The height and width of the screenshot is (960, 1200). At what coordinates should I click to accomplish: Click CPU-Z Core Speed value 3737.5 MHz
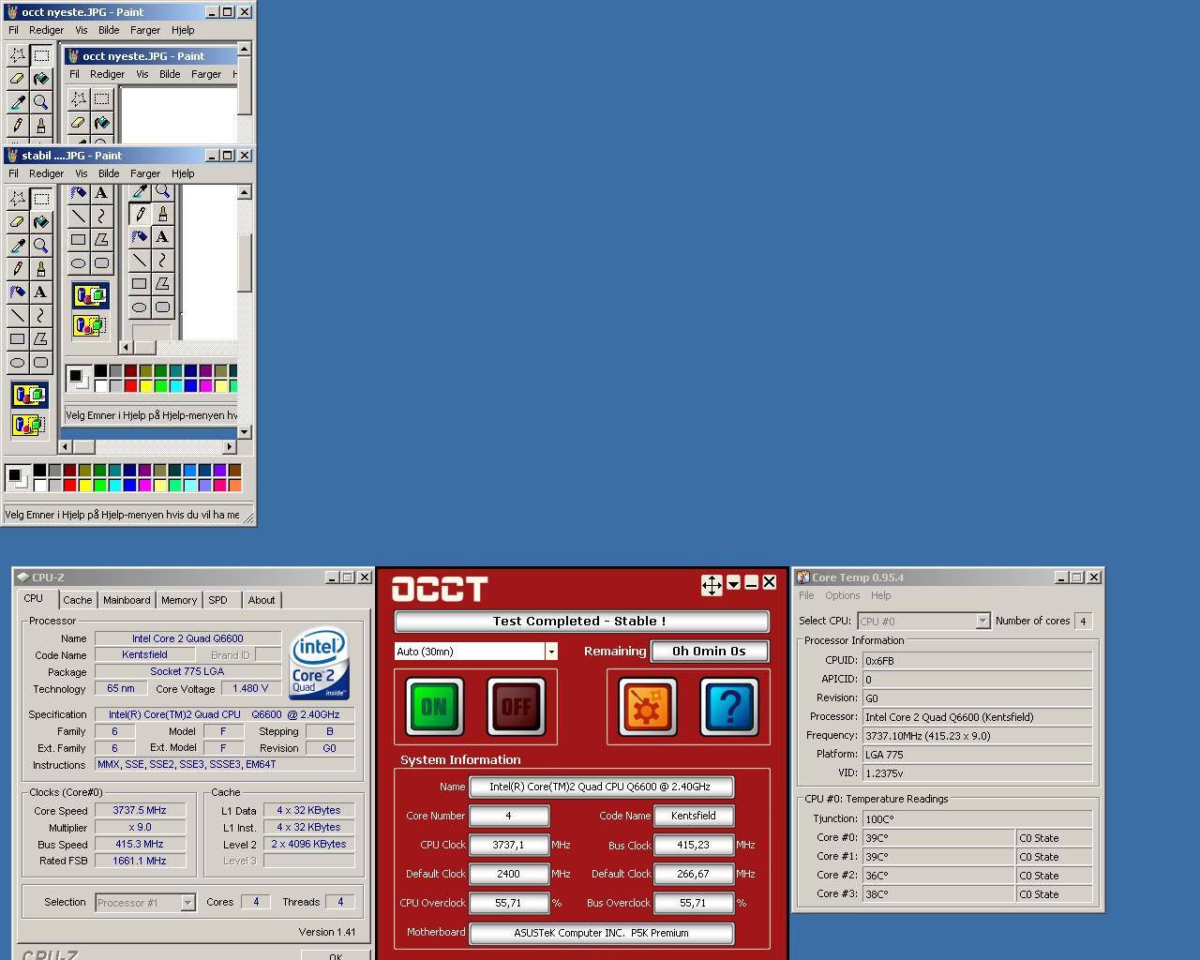click(140, 810)
